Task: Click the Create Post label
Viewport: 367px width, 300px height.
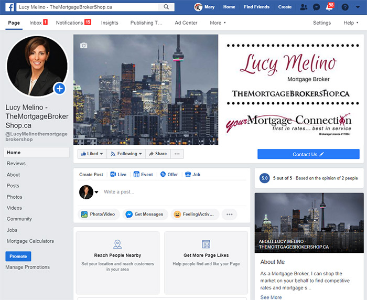Action: (91, 175)
